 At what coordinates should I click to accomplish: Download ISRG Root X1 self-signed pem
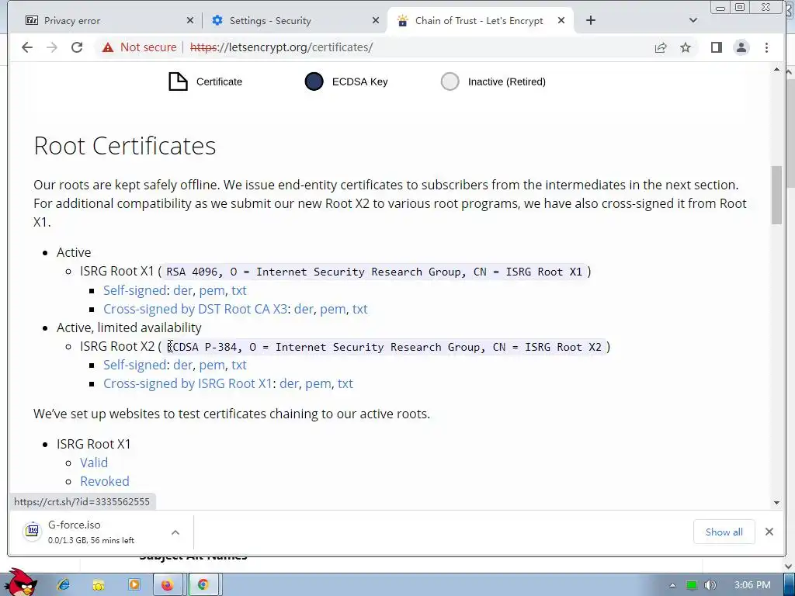[212, 290]
